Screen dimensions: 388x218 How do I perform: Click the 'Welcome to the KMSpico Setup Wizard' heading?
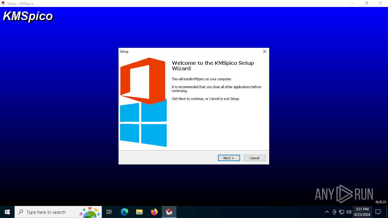pos(213,66)
